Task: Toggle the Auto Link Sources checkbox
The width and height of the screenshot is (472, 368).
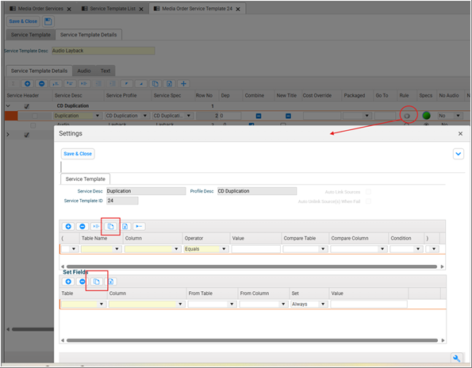Action: pos(368,192)
